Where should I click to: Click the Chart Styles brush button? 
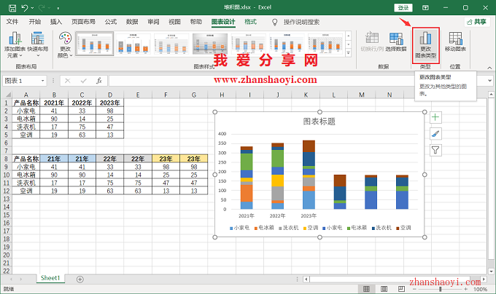click(435, 134)
